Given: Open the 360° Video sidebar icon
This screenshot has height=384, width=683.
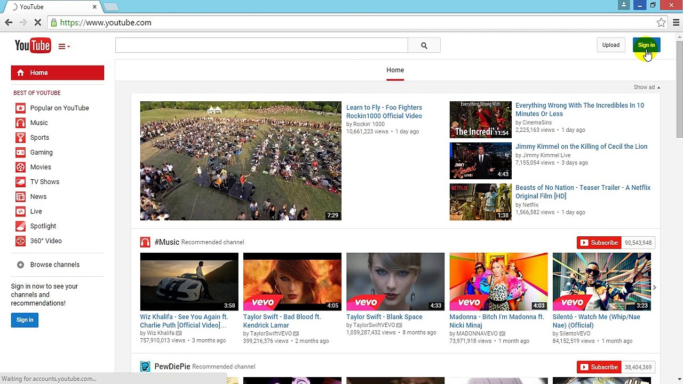Looking at the screenshot, I should [20, 241].
